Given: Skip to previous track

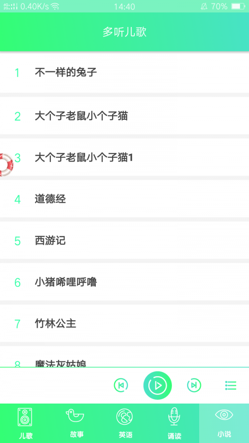Looking at the screenshot, I should coord(121,385).
